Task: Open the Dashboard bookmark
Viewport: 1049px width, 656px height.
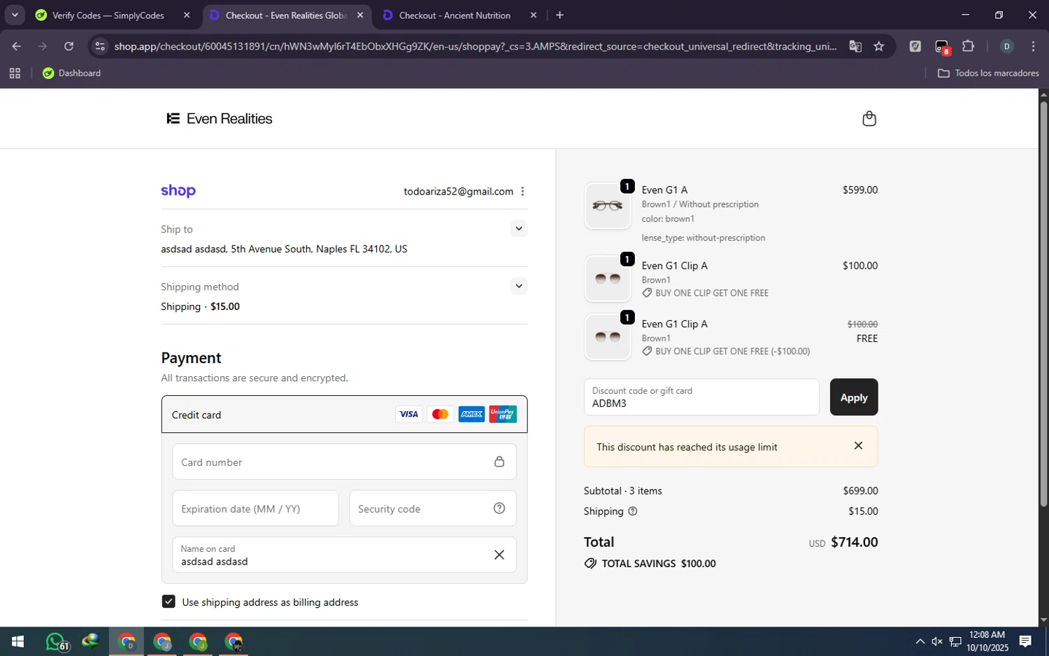Action: pos(71,73)
